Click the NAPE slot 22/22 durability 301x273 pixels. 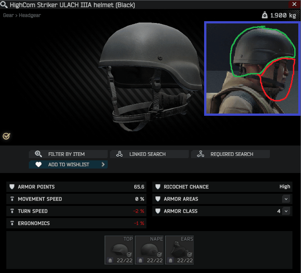tap(155, 260)
